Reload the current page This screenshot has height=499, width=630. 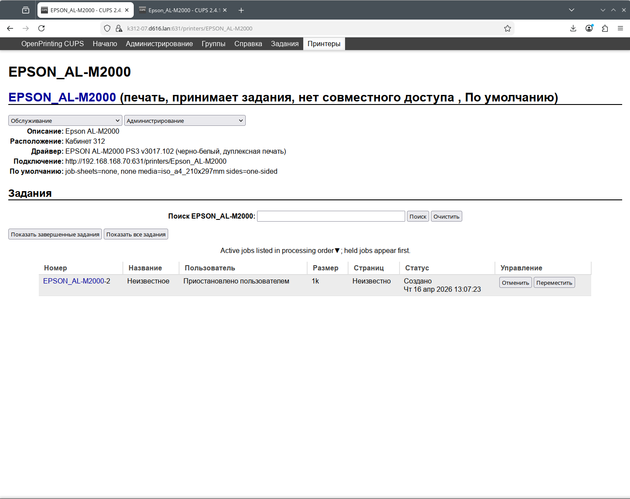tap(41, 28)
